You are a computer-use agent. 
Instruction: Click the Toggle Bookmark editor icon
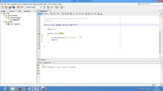(83, 14)
